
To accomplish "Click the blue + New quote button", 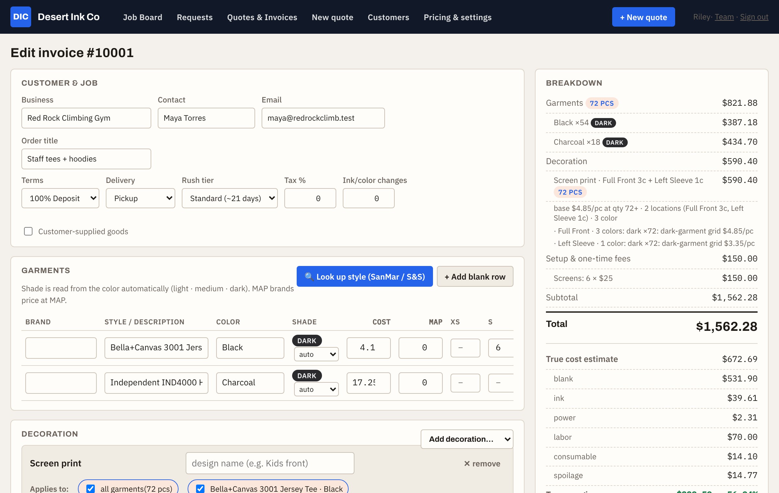I will (644, 17).
